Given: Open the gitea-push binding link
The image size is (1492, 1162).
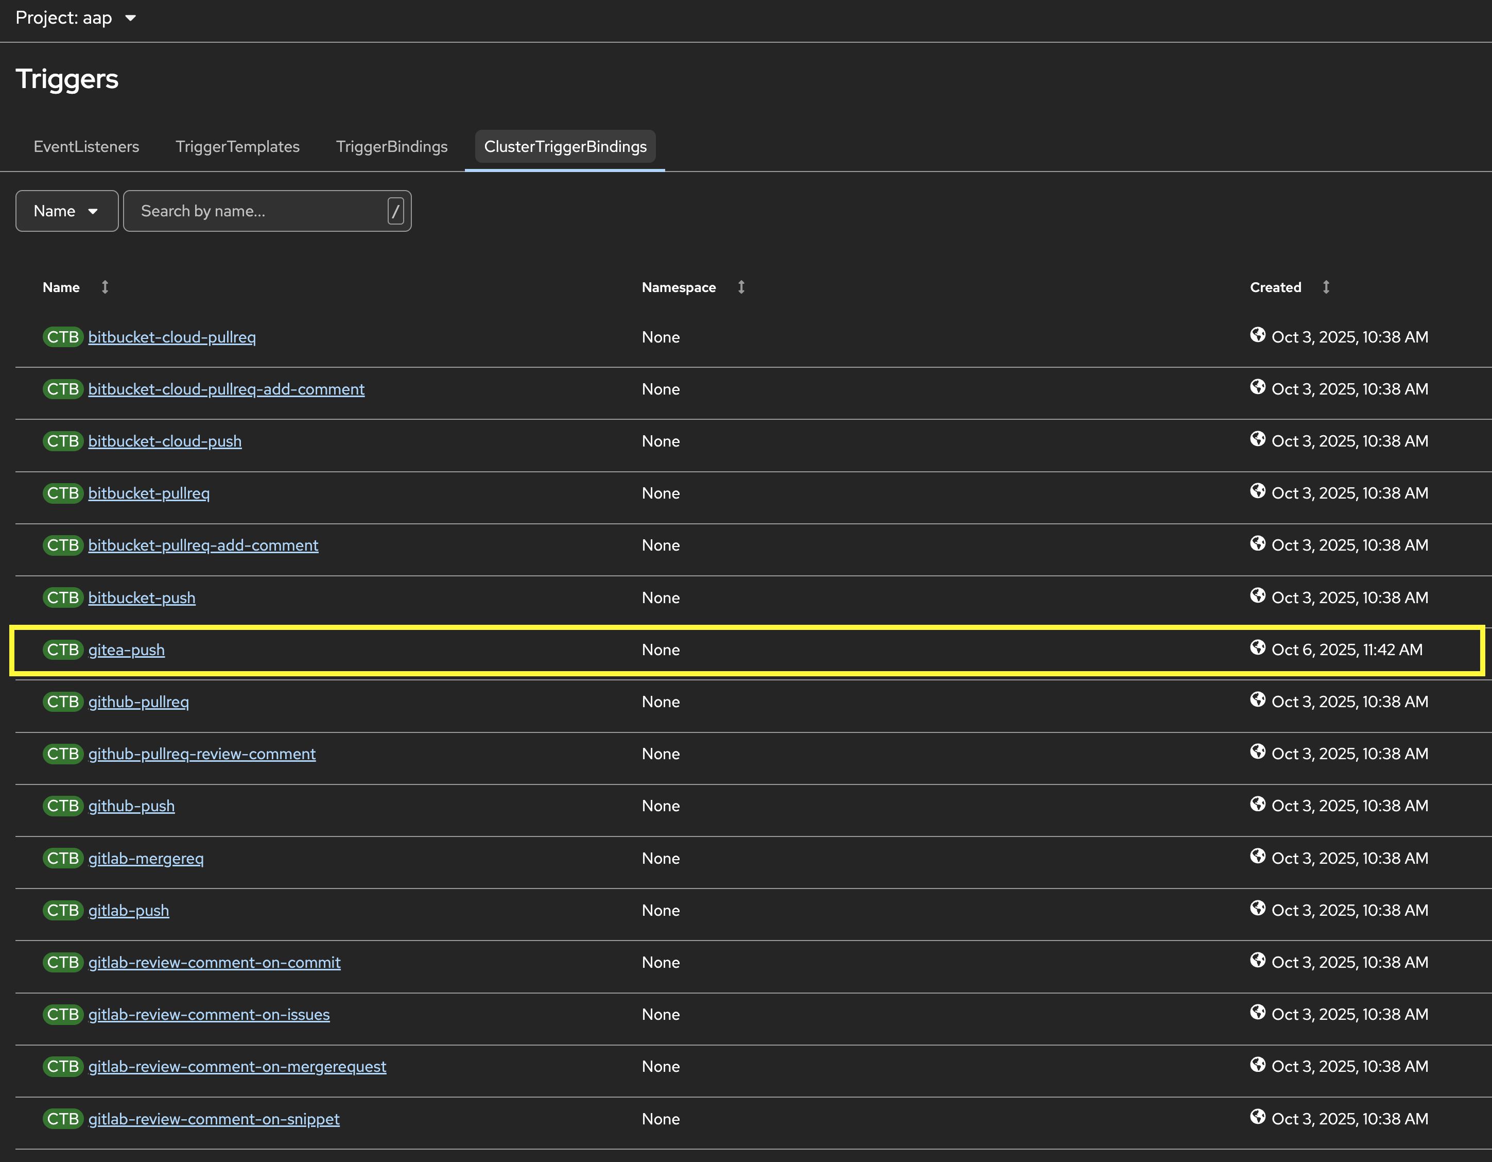Looking at the screenshot, I should tap(126, 650).
